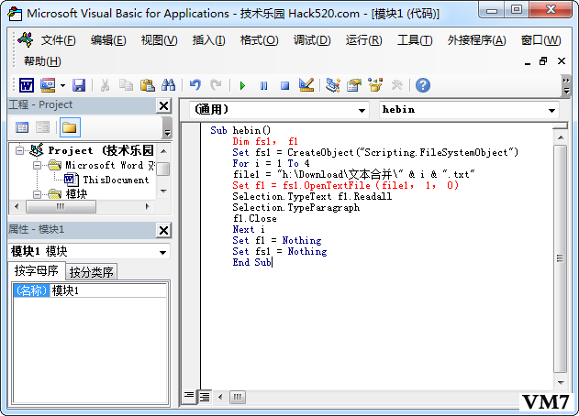
Task: Undo last edit with Undo arrow
Action: click(x=195, y=85)
